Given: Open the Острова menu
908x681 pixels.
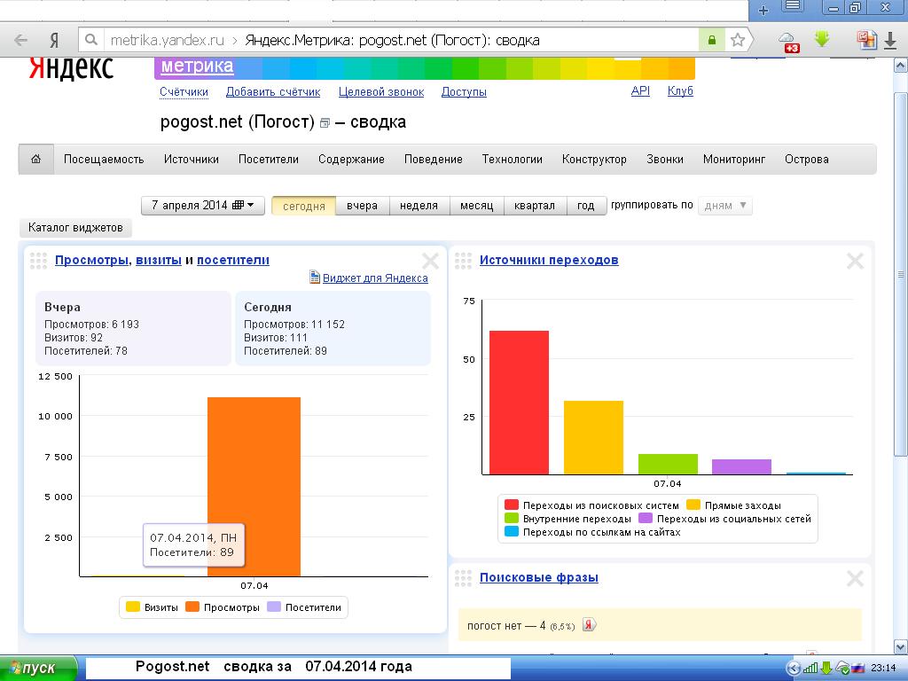Looking at the screenshot, I should (x=806, y=160).
